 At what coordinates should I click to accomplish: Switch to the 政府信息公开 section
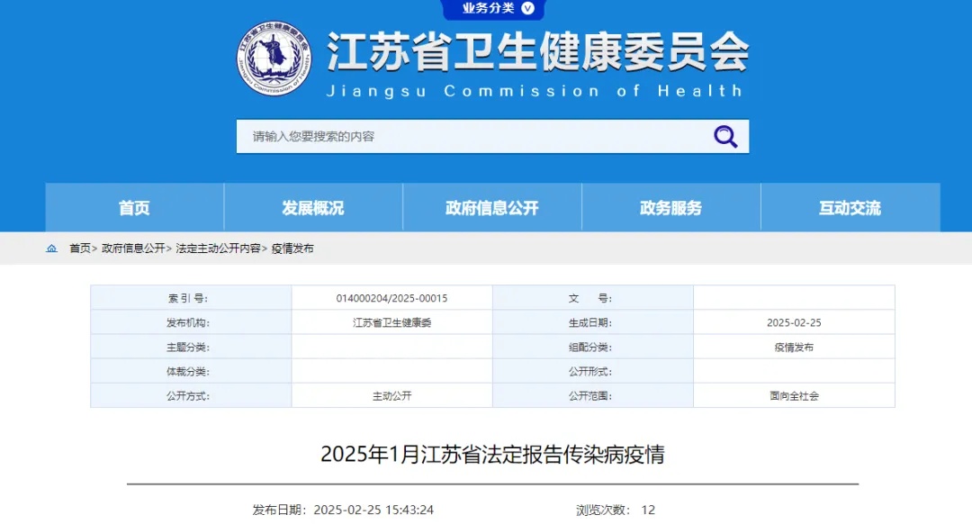pyautogui.click(x=490, y=208)
